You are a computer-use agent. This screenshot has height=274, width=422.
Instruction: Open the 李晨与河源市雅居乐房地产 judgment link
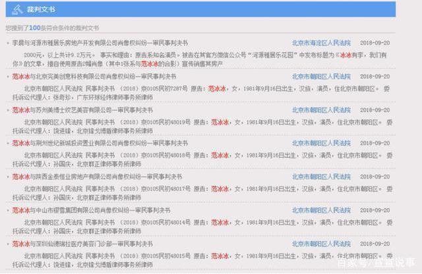tap(100, 43)
